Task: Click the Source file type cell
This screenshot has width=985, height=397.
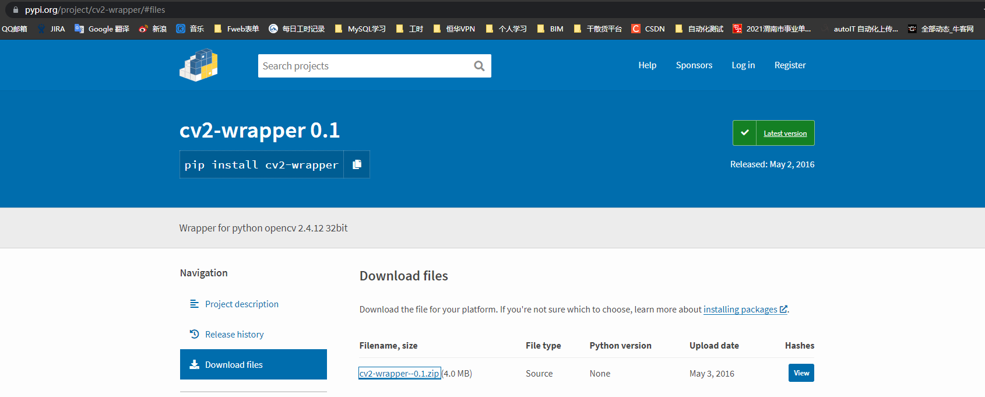Action: click(x=539, y=374)
